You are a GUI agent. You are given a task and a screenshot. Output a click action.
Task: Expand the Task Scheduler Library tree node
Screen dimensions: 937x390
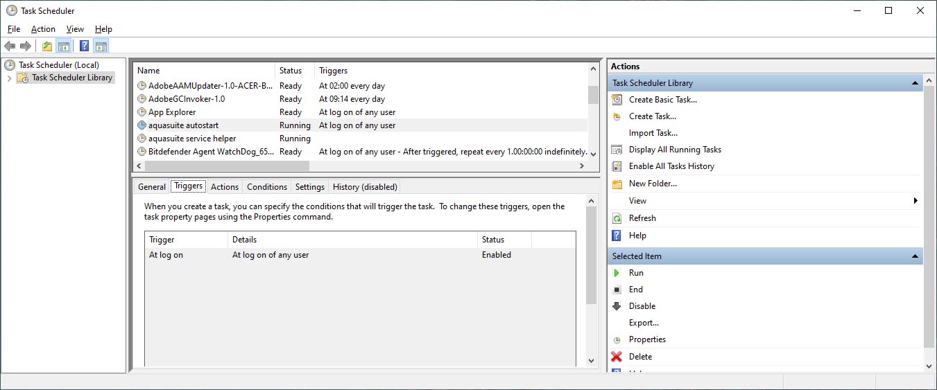click(x=9, y=78)
